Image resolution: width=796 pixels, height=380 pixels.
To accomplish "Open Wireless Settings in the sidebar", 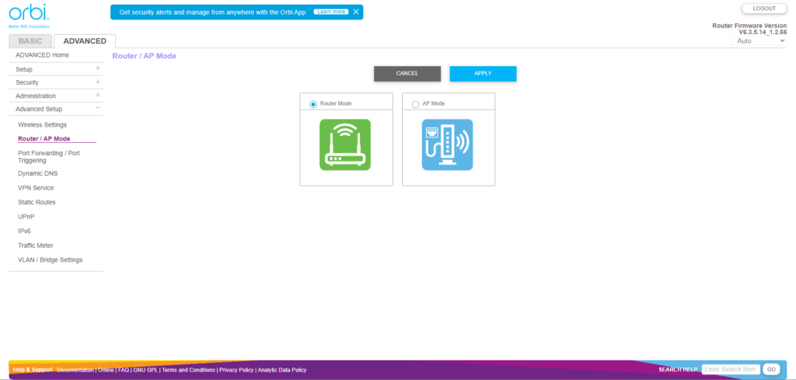I will coord(42,124).
